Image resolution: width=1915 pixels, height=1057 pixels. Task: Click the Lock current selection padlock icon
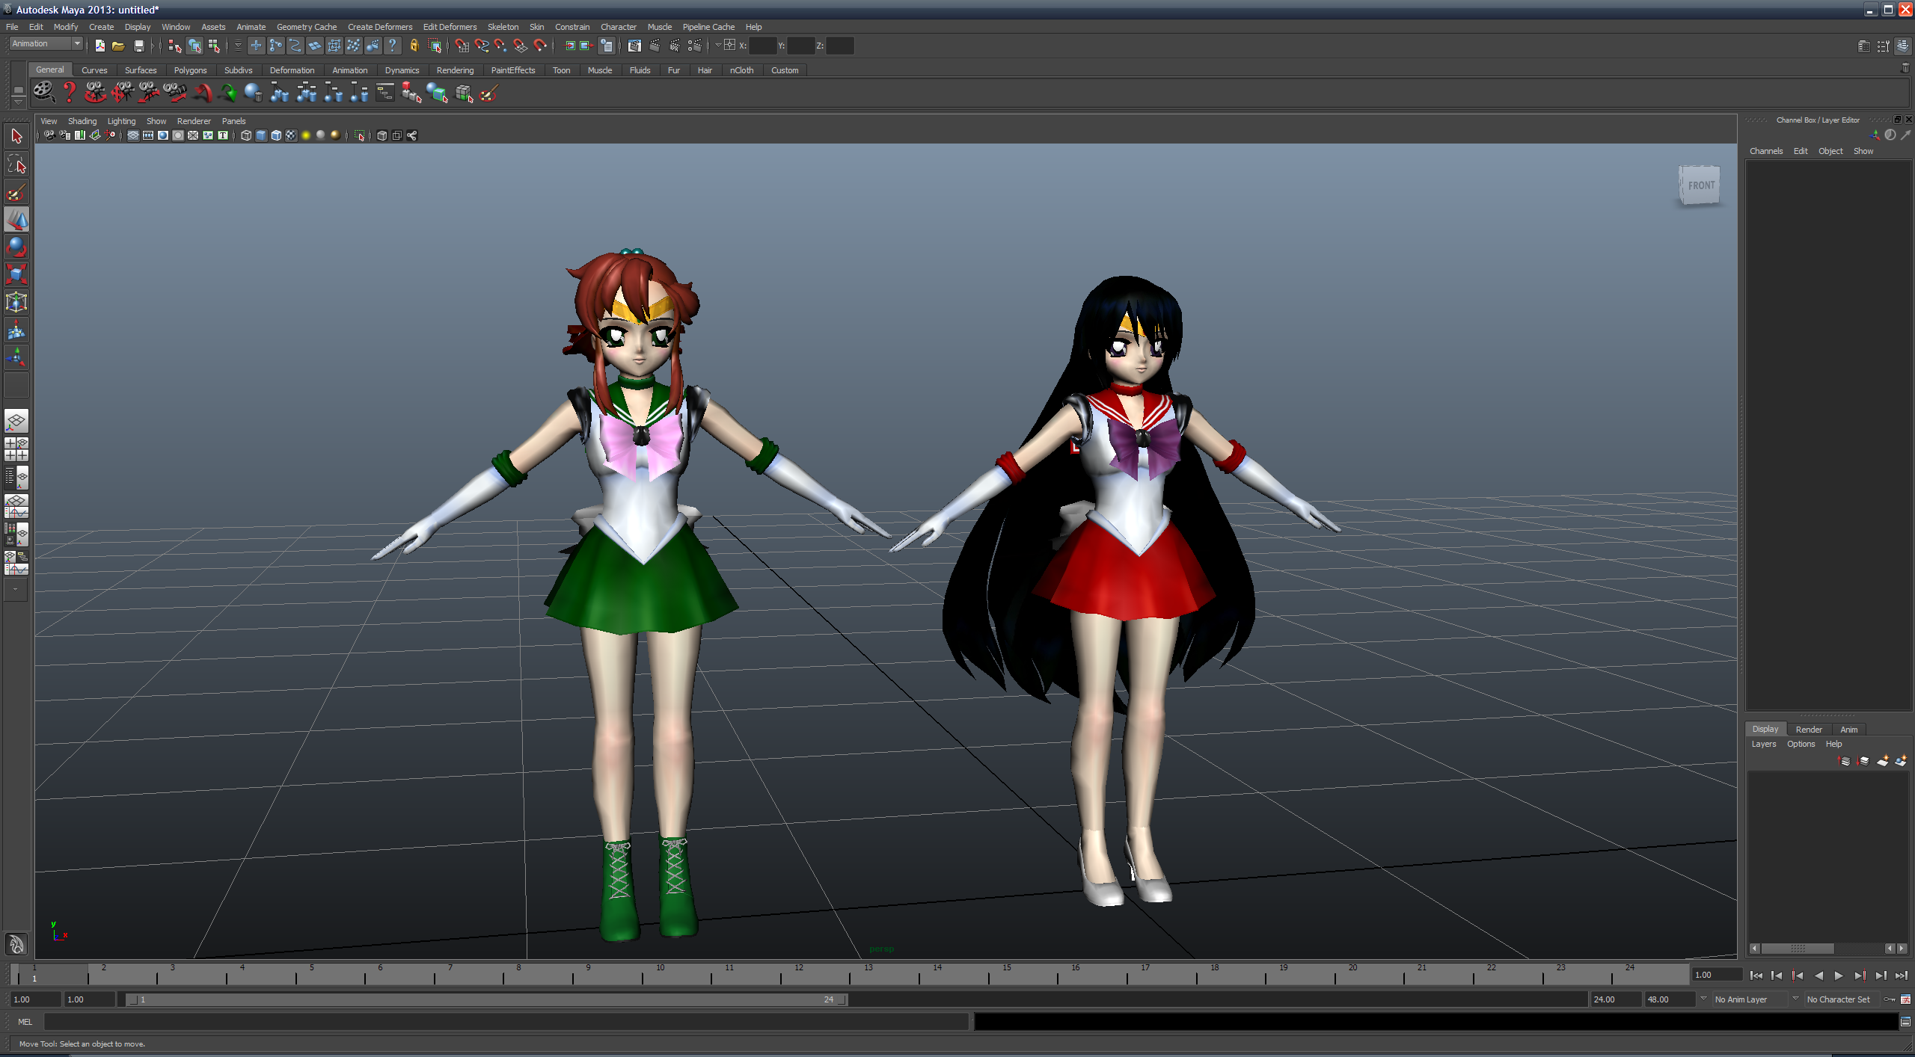pos(414,46)
